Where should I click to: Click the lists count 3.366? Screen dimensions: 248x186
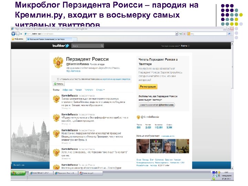pyautogui.click(x=169, y=127)
